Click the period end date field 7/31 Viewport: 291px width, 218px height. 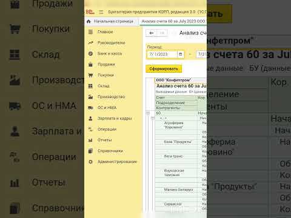(x=201, y=54)
